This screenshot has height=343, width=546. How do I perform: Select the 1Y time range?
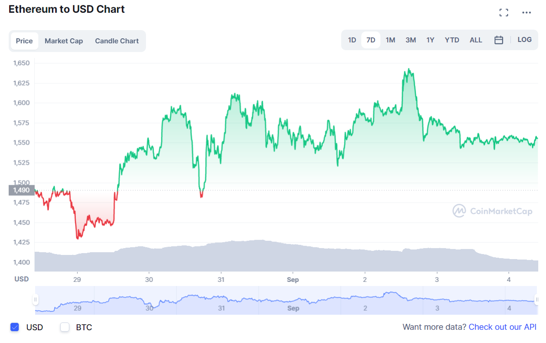431,40
